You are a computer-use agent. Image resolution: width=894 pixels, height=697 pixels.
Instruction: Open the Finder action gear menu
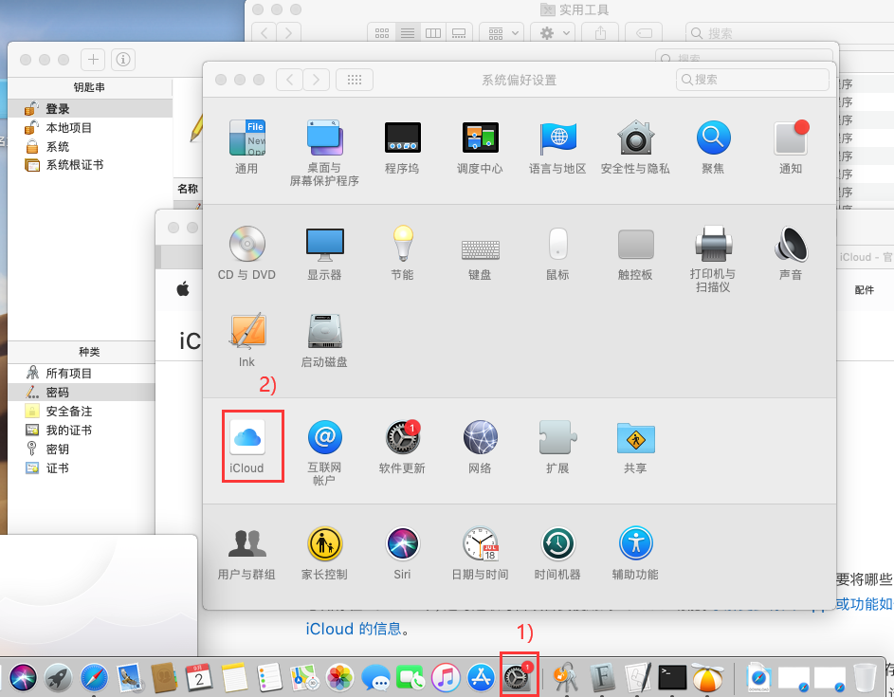(x=553, y=33)
